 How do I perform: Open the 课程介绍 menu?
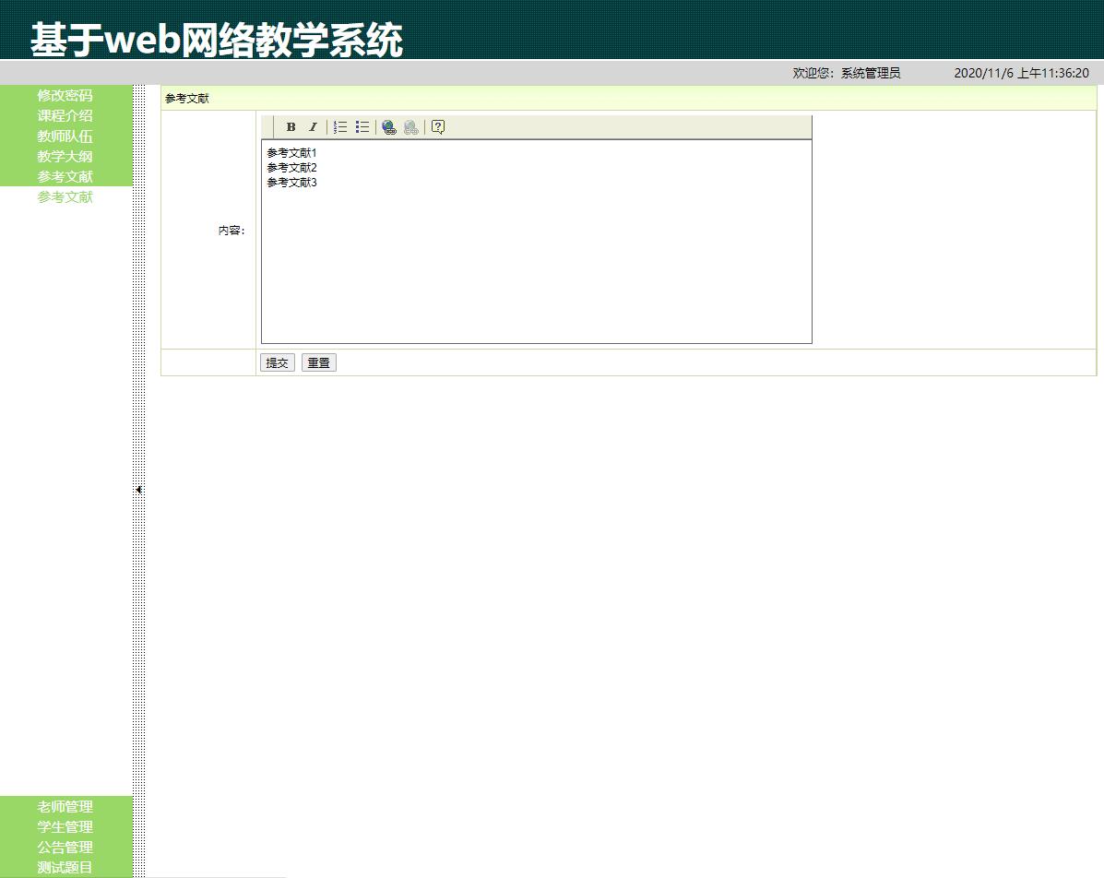65,115
